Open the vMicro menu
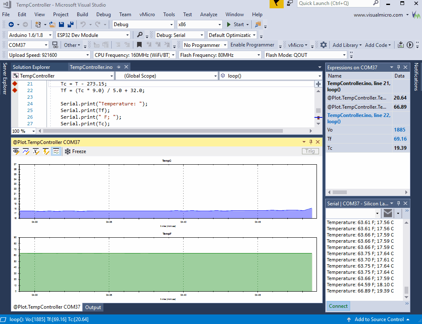The height and width of the screenshot is (324, 422). click(147, 15)
